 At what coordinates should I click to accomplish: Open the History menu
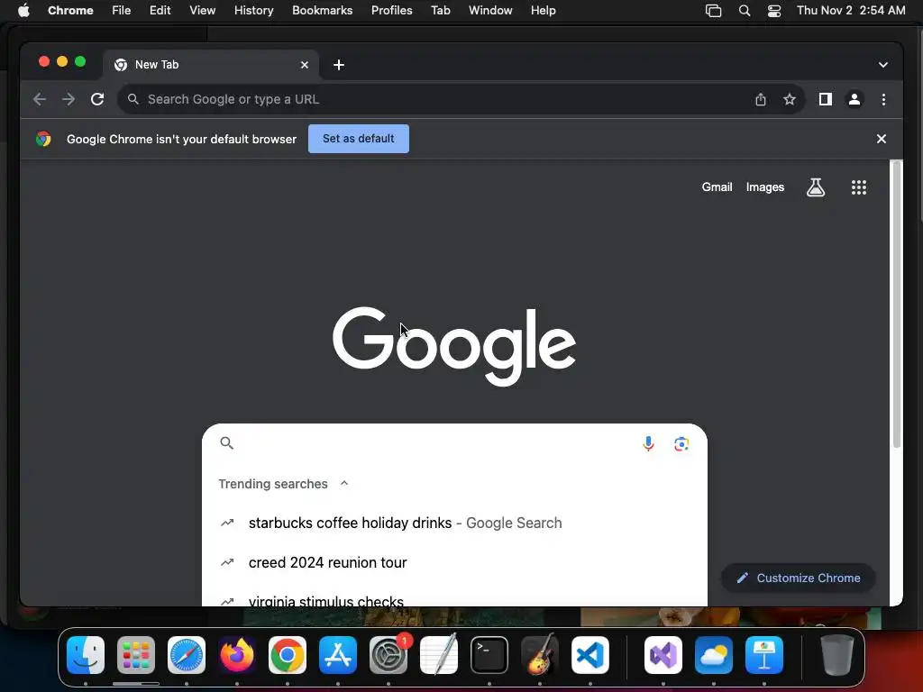pyautogui.click(x=253, y=11)
